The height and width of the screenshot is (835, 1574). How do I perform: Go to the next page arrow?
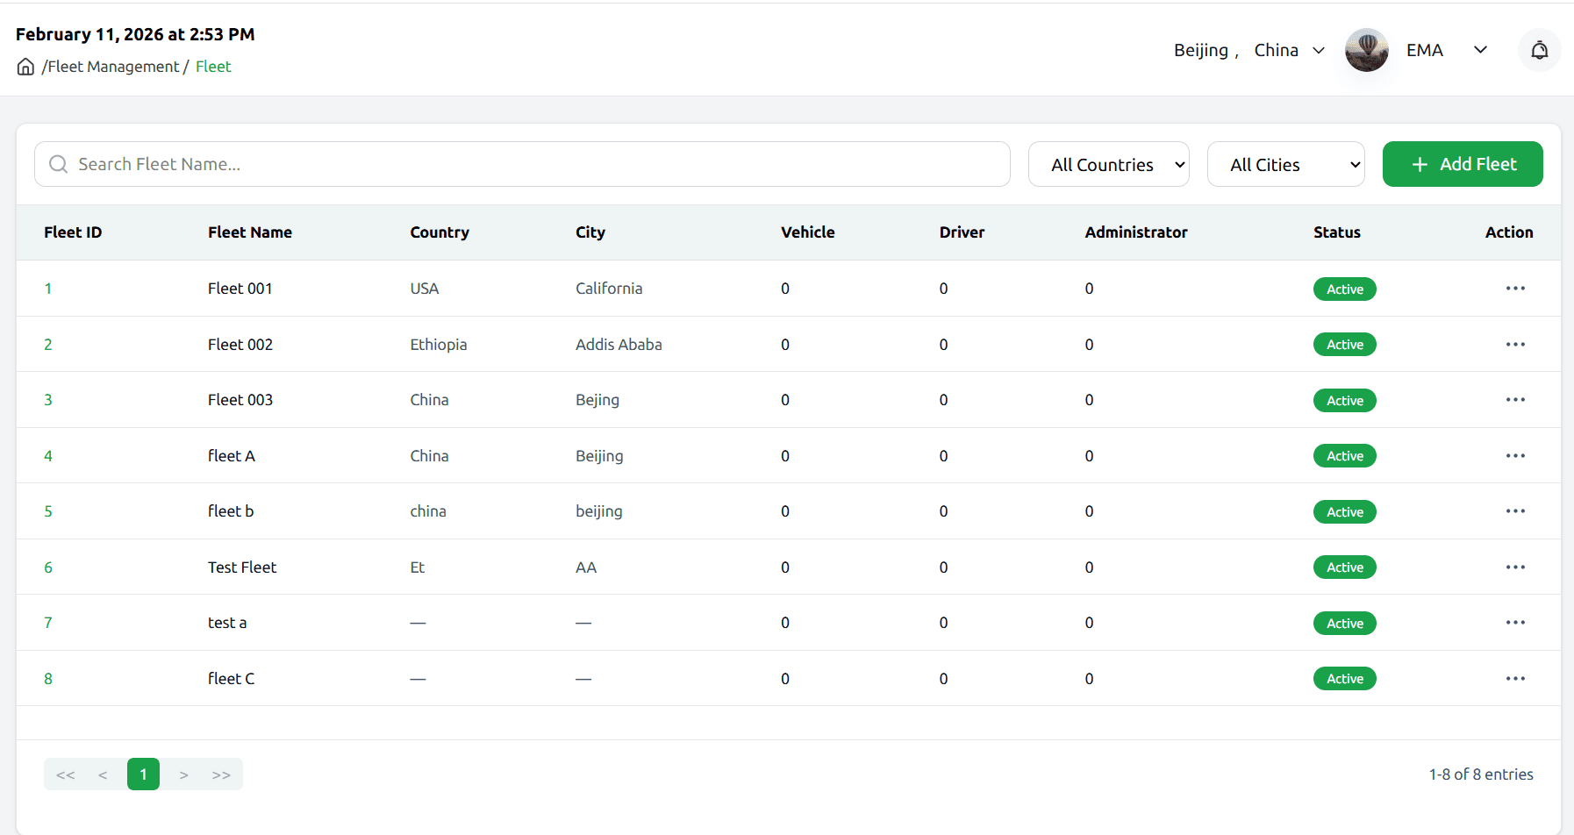pos(183,774)
